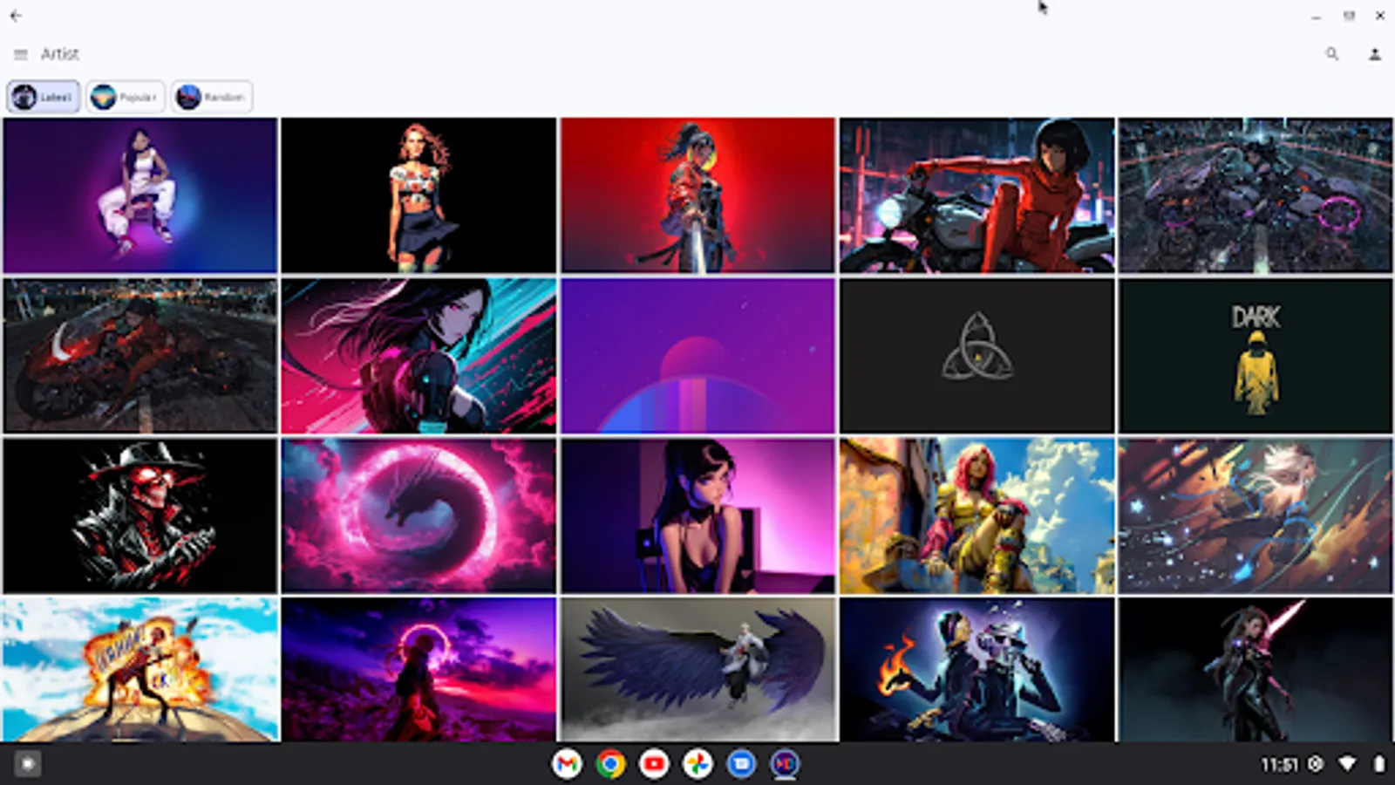Image resolution: width=1395 pixels, height=785 pixels.
Task: Open the dark cyberpunk bike city wallpaper
Action: [1255, 195]
